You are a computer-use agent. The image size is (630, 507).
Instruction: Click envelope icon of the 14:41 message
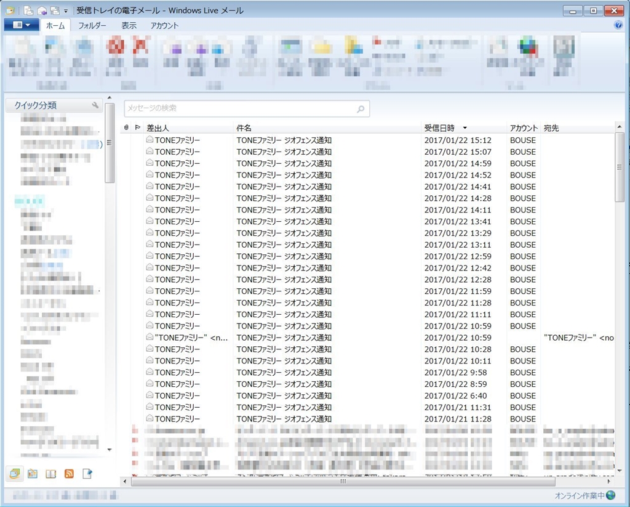150,186
